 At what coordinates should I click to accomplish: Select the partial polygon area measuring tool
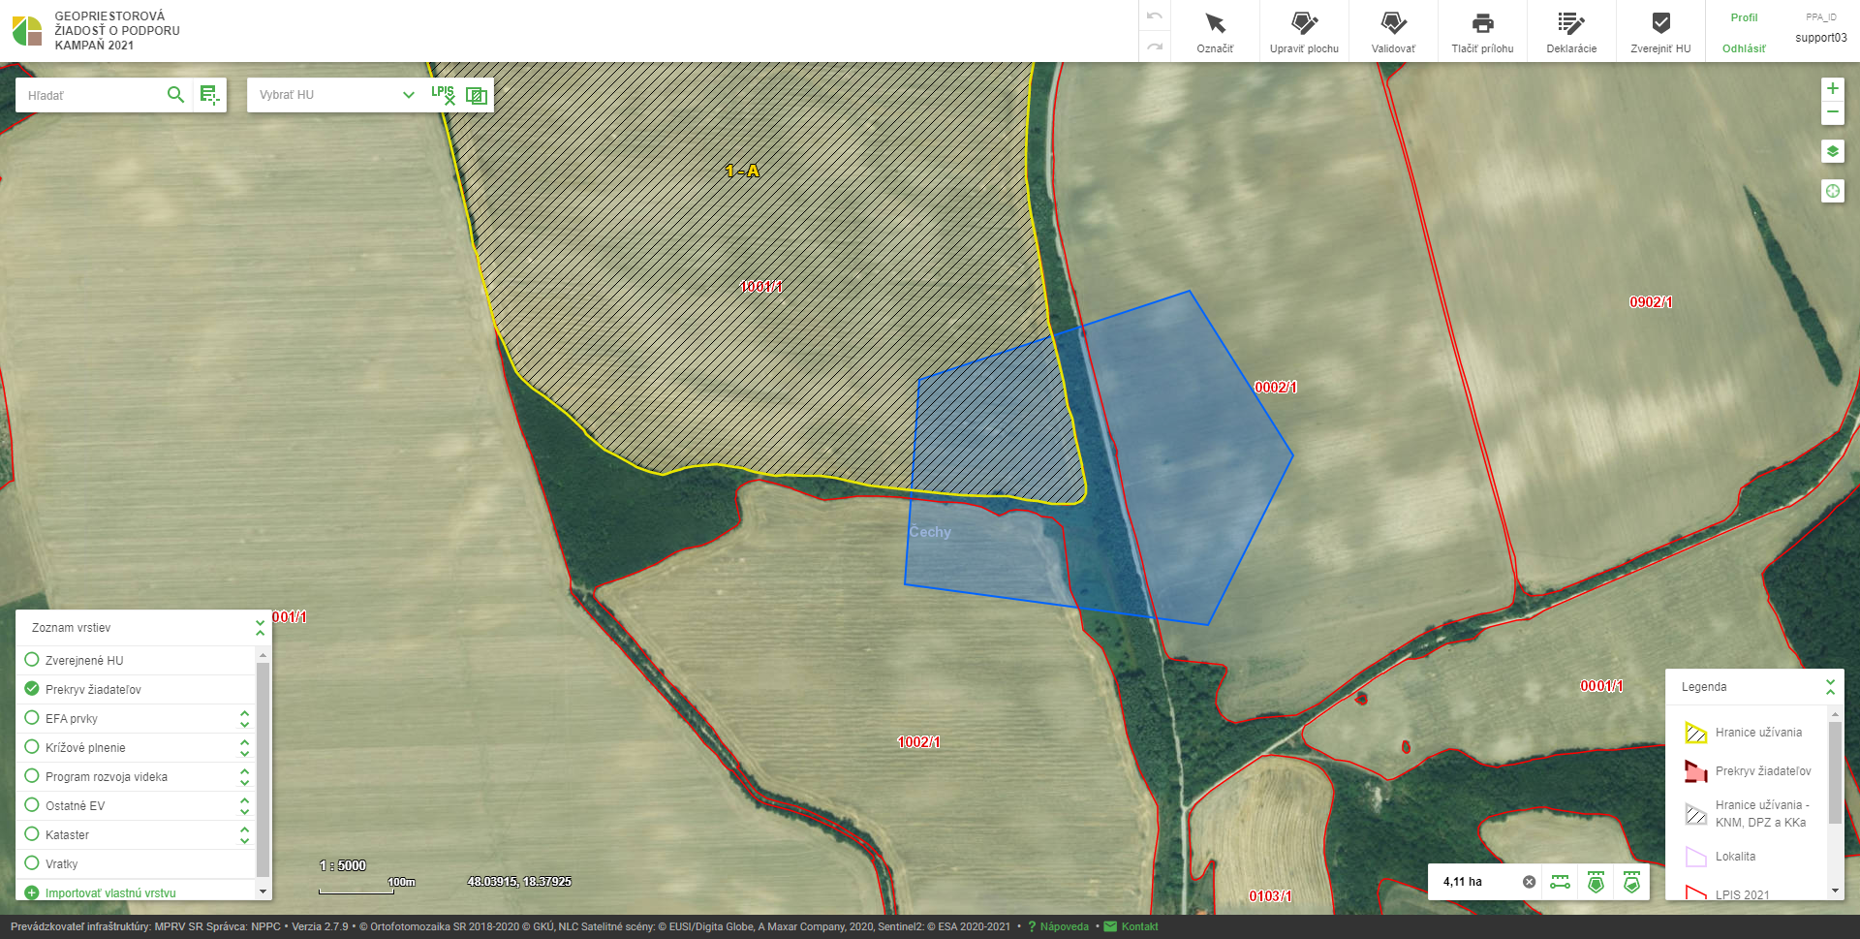pyautogui.click(x=1631, y=882)
